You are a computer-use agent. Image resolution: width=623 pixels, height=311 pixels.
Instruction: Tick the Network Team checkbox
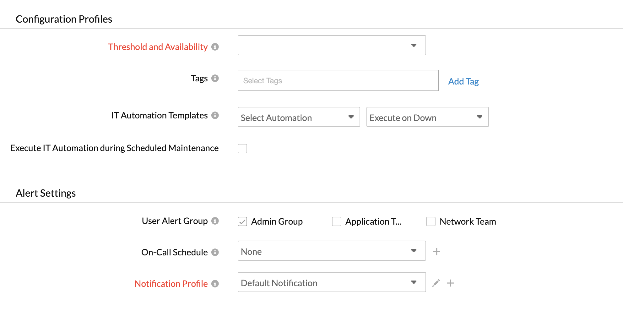pyautogui.click(x=431, y=221)
